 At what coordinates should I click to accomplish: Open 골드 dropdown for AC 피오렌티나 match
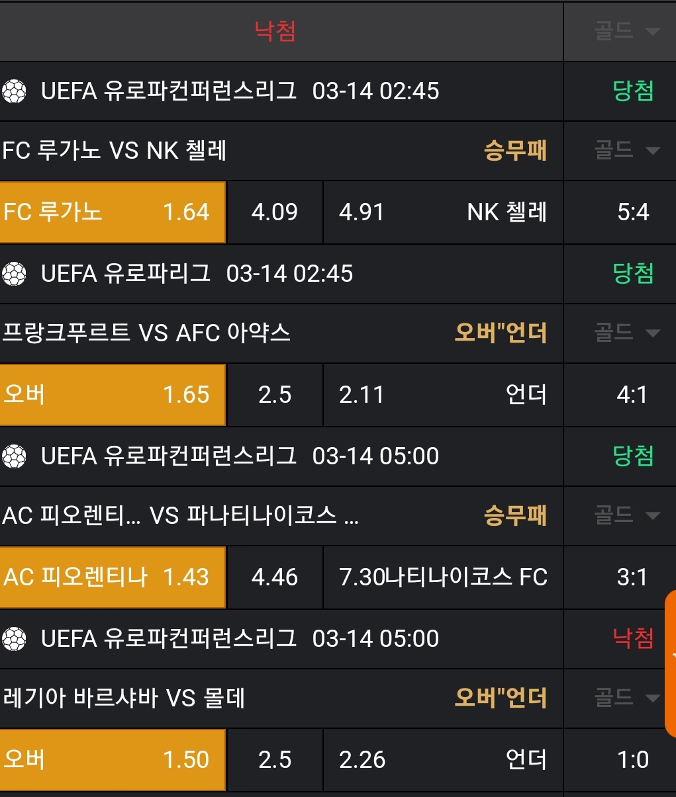tap(626, 515)
